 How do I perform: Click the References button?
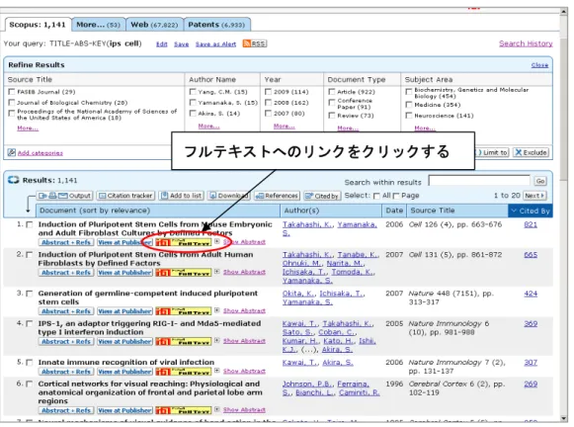(x=277, y=196)
